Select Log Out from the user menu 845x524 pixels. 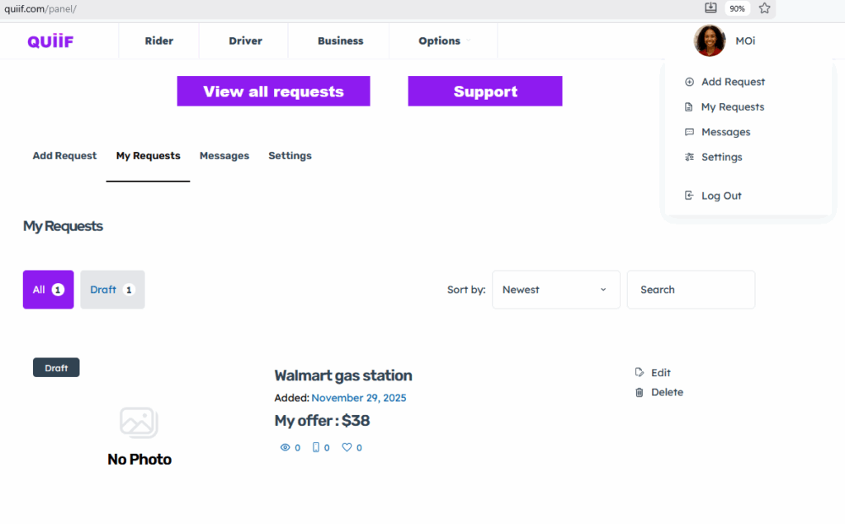click(720, 196)
